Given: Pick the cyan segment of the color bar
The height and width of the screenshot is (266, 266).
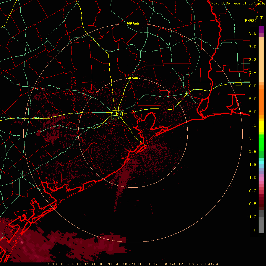Looking at the screenshot, I should click(261, 163).
